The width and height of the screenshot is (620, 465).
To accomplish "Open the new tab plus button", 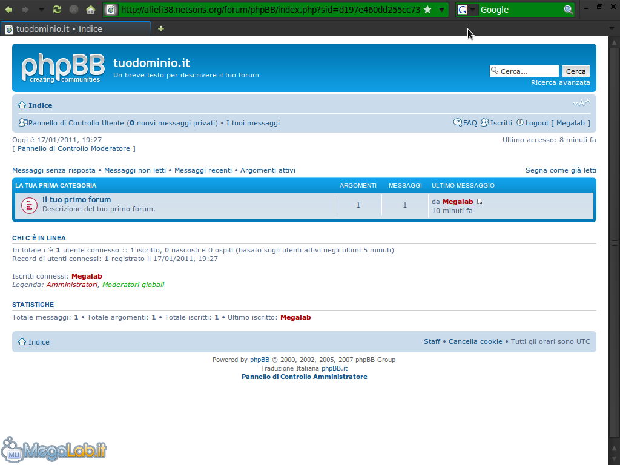I will click(160, 28).
